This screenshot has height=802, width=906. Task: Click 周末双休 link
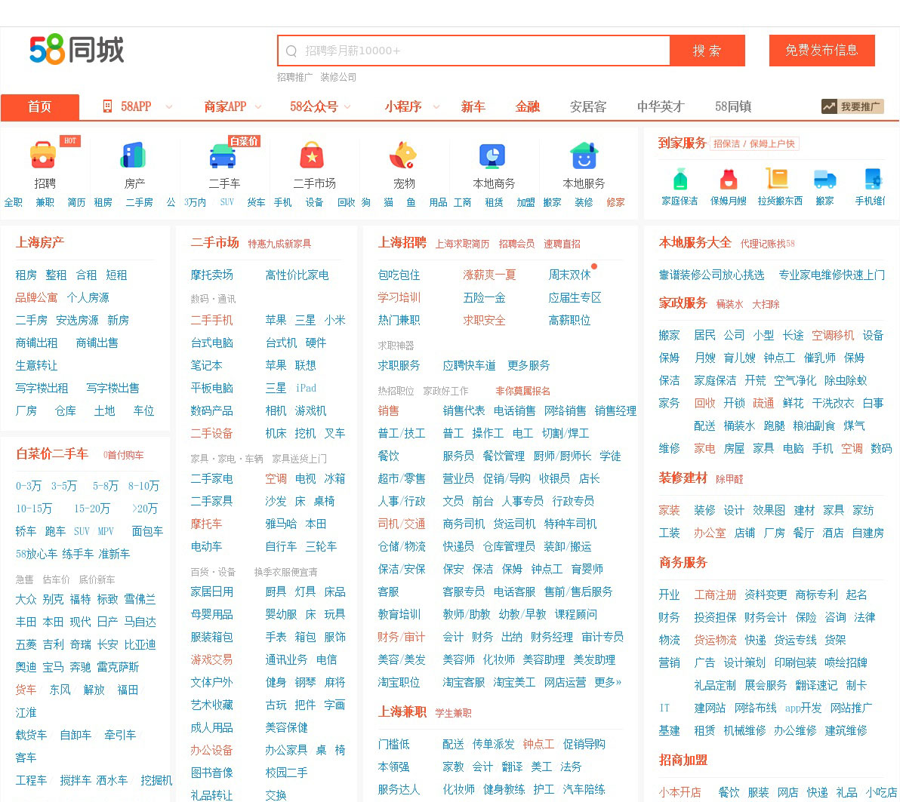569,275
